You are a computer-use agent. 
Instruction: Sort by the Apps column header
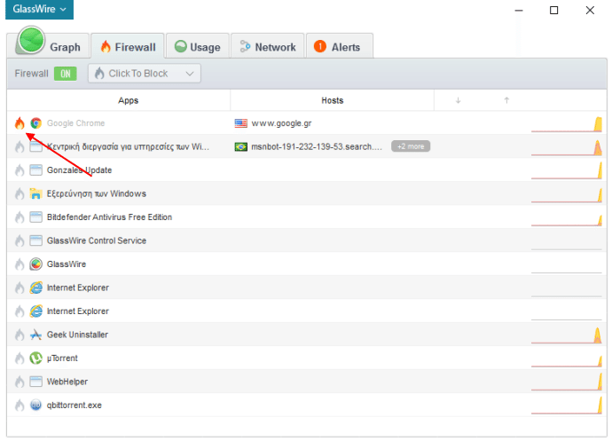pos(128,100)
